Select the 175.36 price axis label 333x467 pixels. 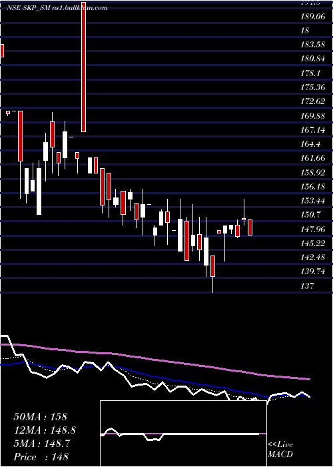pos(313,87)
